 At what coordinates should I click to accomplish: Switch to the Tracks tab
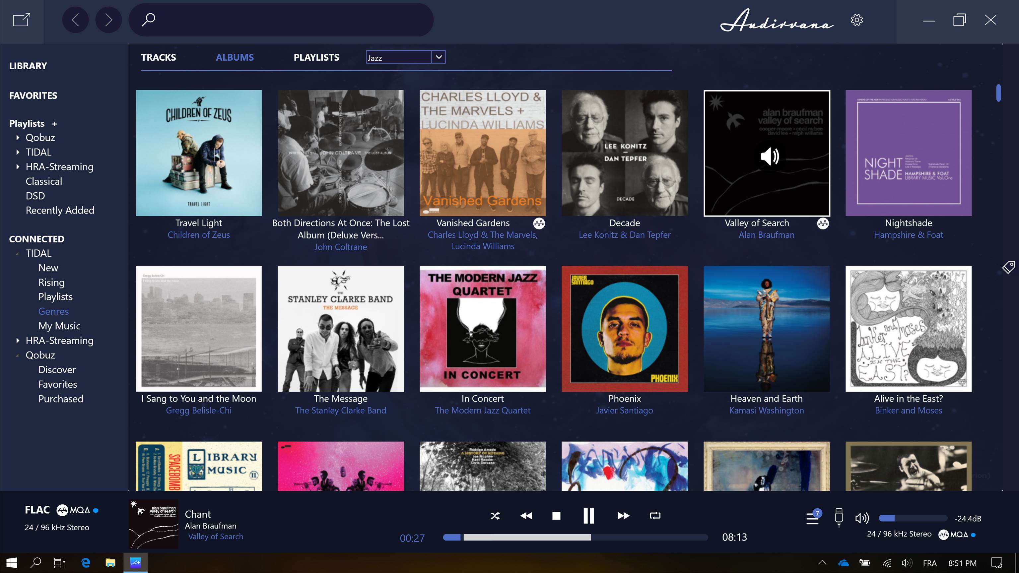[x=158, y=57]
